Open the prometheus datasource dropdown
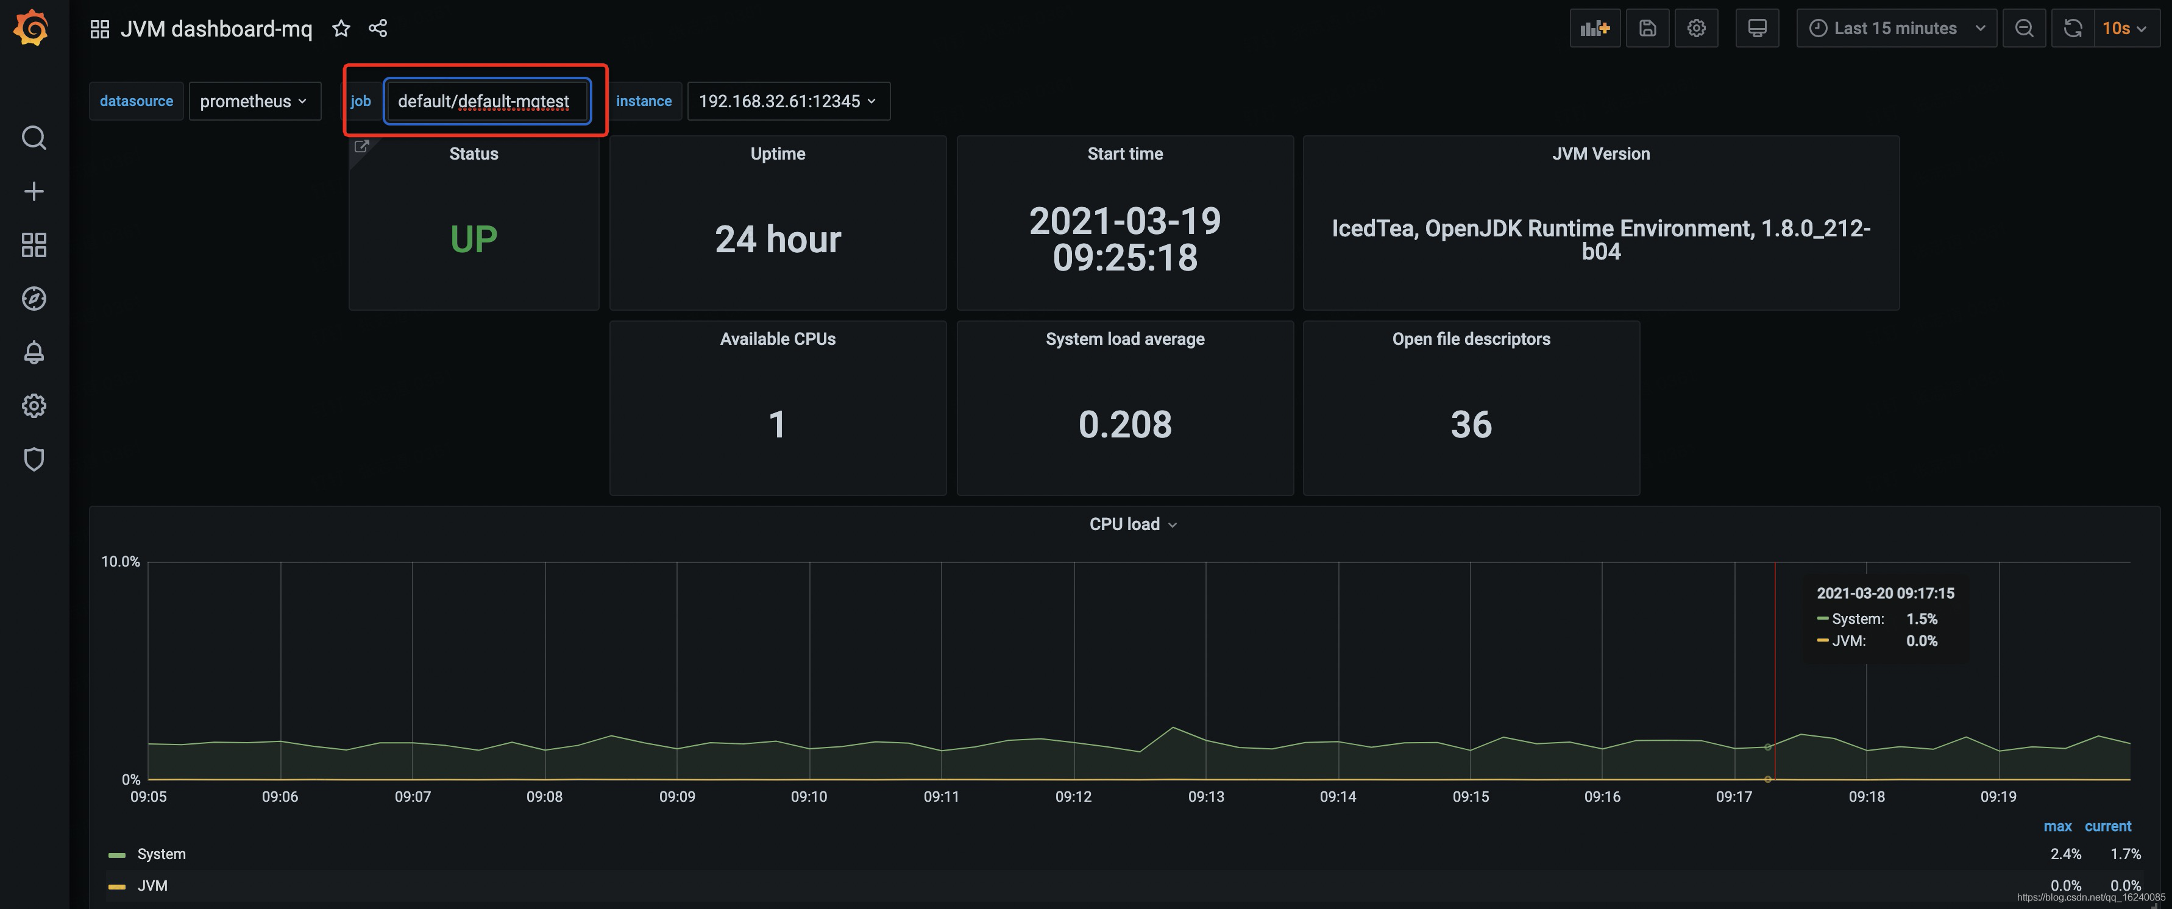Image resolution: width=2172 pixels, height=909 pixels. coord(255,101)
